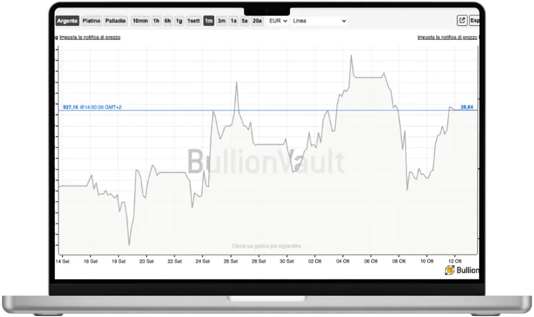Click the 02 Ott axis date label
Viewport: 534px width, 317px height.
pyautogui.click(x=314, y=261)
